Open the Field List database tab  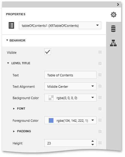[113, 29]
